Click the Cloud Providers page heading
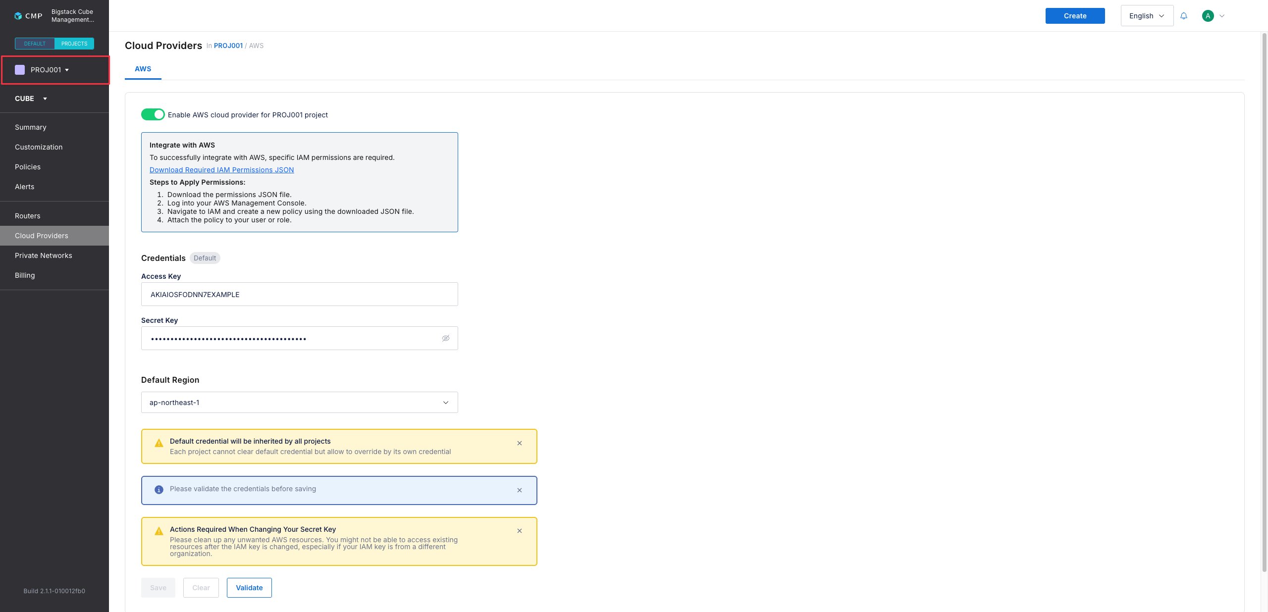The width and height of the screenshot is (1268, 612). (163, 46)
